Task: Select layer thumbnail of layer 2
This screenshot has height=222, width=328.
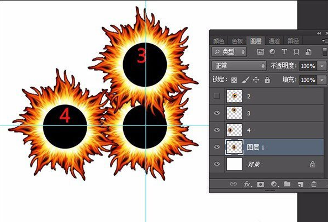Action: pyautogui.click(x=234, y=96)
